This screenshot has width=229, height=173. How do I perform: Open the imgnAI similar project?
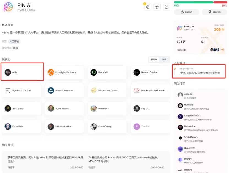(x=200, y=170)
